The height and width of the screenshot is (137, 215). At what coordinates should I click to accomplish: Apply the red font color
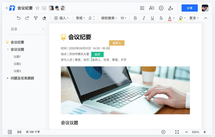coord(170,18)
